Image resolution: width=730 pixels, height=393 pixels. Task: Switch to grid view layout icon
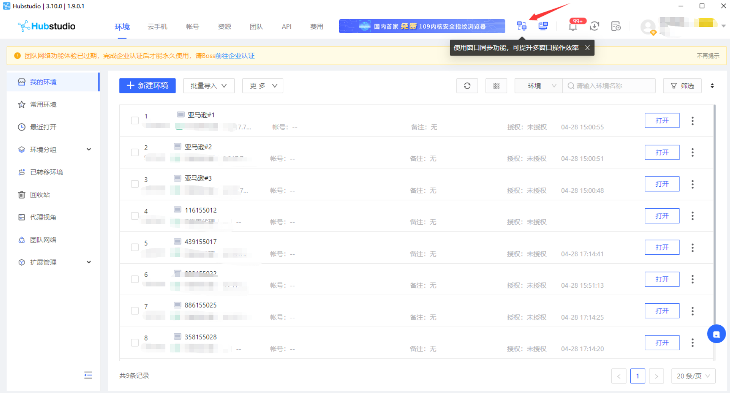(497, 86)
